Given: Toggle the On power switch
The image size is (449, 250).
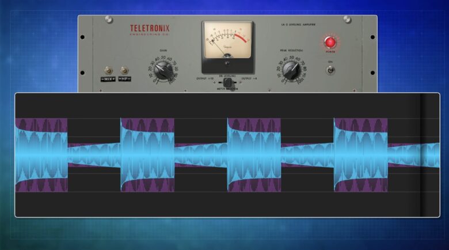Looking at the screenshot, I should pos(330,70).
